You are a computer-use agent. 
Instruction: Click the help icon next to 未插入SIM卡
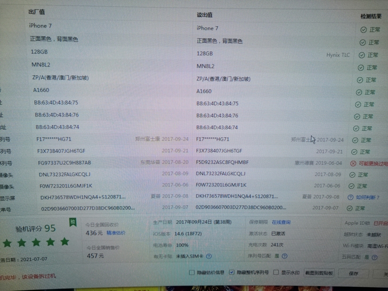pyautogui.click(x=208, y=256)
